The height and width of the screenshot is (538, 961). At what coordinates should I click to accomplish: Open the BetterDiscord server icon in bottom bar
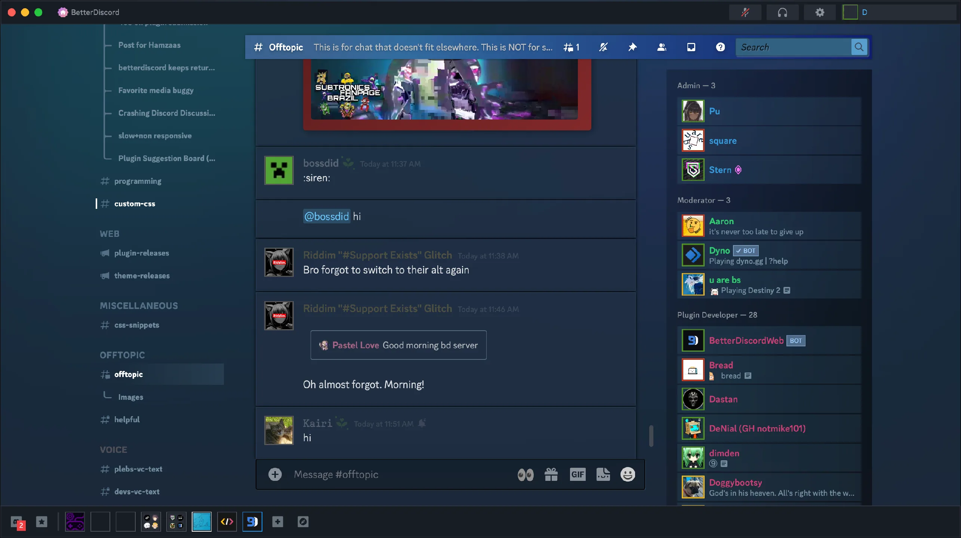252,522
